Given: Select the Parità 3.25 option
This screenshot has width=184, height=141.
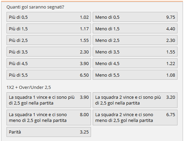Looking at the screenshot, I should 49,132.
